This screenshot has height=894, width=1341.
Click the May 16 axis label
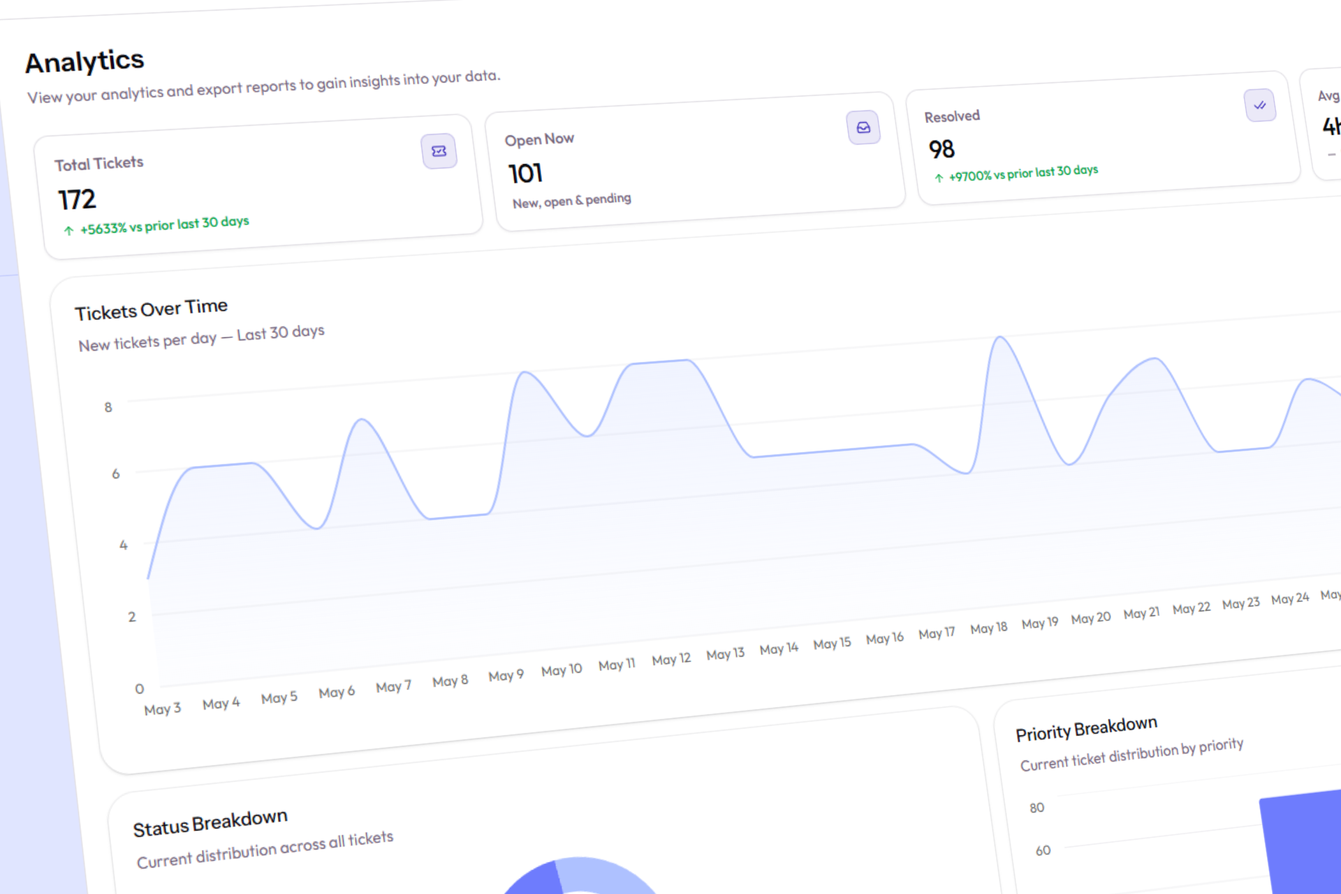[x=885, y=638]
